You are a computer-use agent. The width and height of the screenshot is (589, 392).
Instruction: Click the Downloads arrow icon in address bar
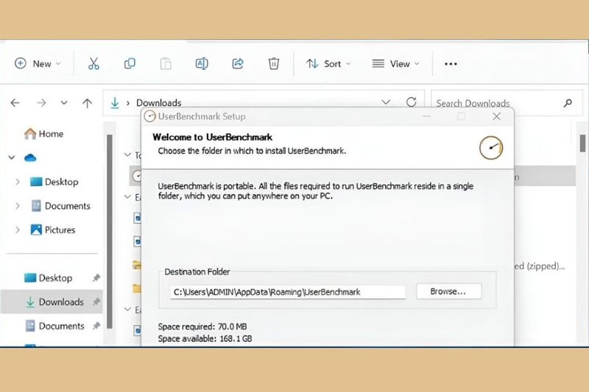115,103
